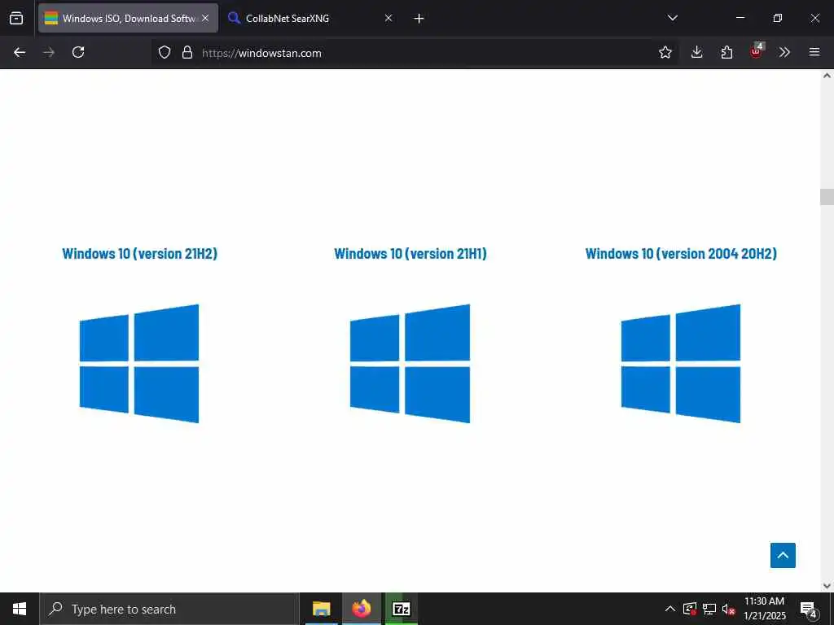This screenshot has width=834, height=625.
Task: Minimize the Firefox window
Action: [740, 18]
